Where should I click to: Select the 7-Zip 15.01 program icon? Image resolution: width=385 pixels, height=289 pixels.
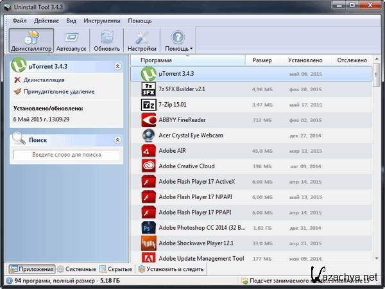[149, 104]
